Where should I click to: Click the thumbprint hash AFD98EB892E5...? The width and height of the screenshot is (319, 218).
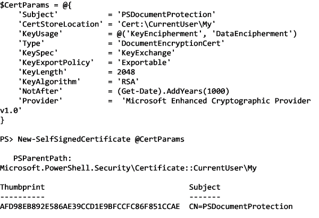coord(90,206)
